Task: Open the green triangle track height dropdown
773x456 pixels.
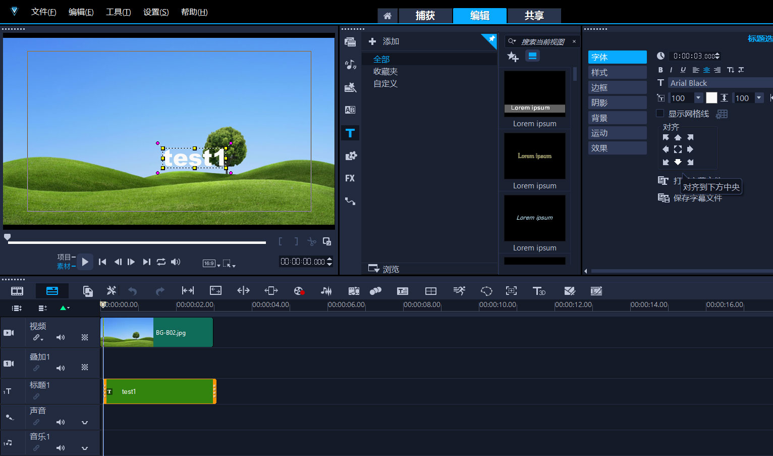Action: pos(65,308)
